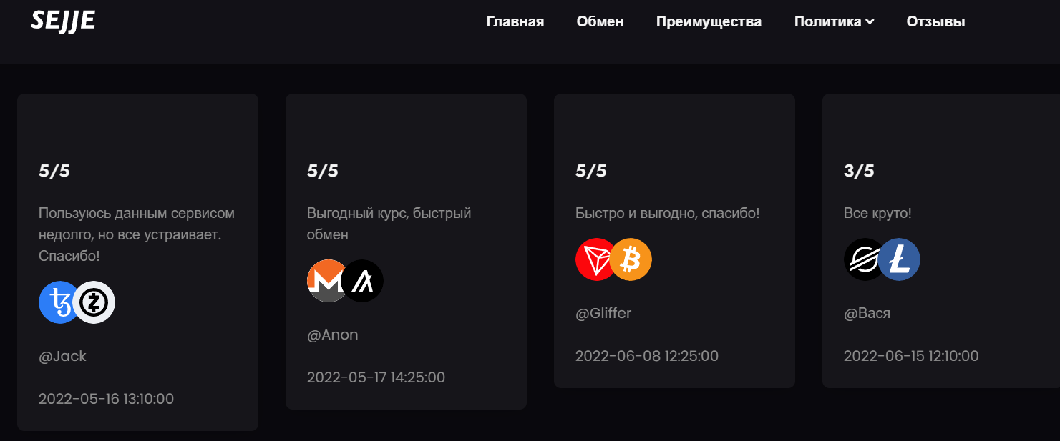Click the @Jack reviewer name
Screen dimensions: 1060x441
(62, 357)
